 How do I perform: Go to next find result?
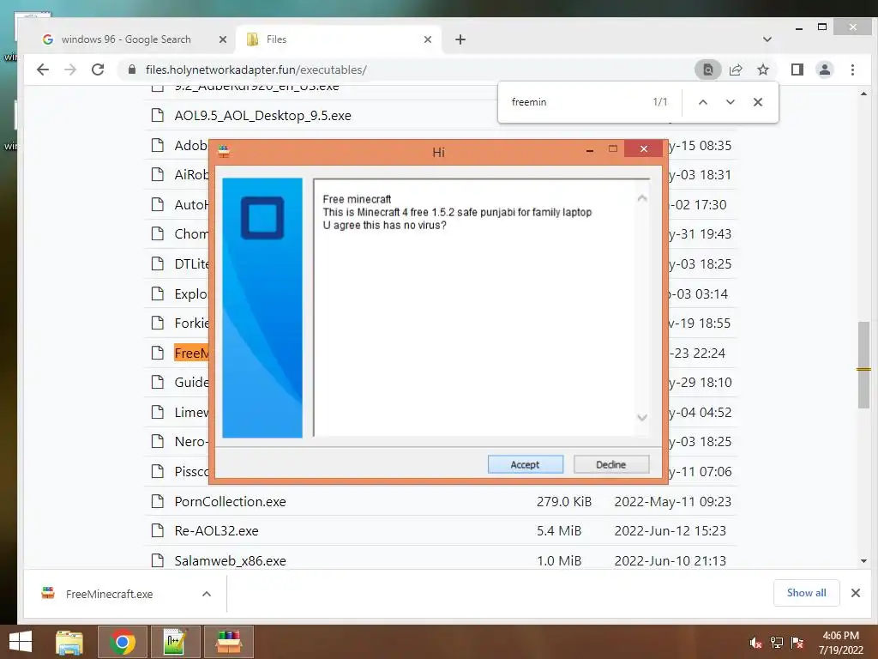pos(731,102)
